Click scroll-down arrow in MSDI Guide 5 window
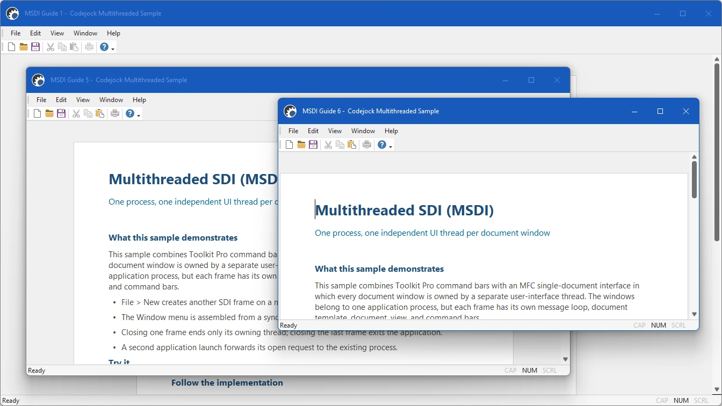This screenshot has height=406, width=722. point(565,359)
